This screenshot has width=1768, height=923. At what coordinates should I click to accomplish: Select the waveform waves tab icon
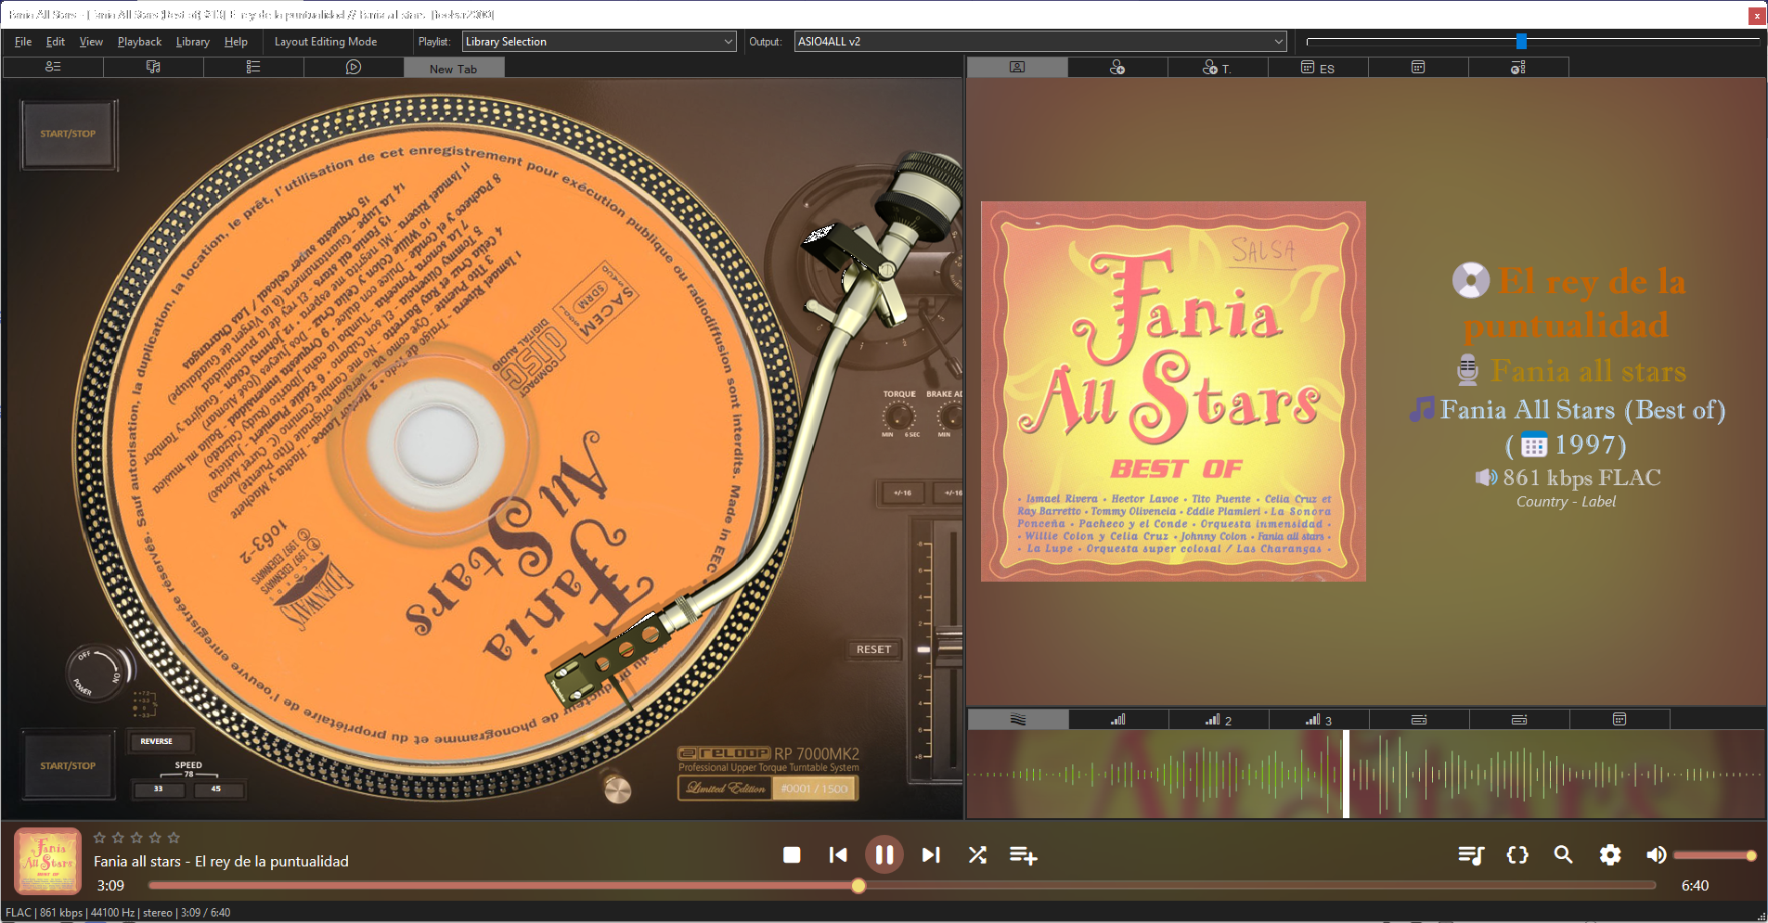pyautogui.click(x=1018, y=719)
